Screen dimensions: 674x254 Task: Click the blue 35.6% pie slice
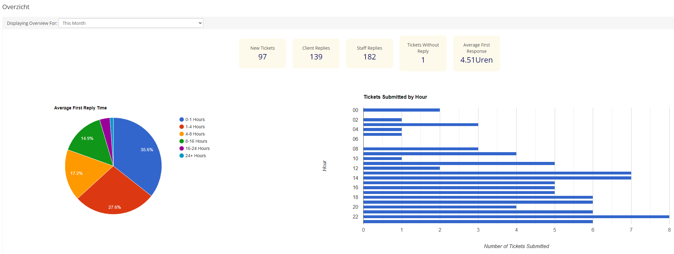point(139,154)
